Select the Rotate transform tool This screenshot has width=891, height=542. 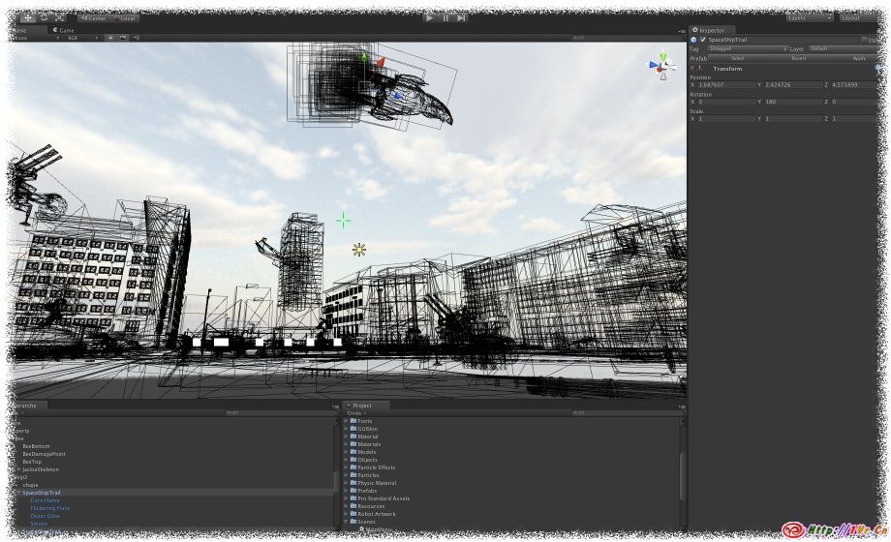click(x=44, y=17)
